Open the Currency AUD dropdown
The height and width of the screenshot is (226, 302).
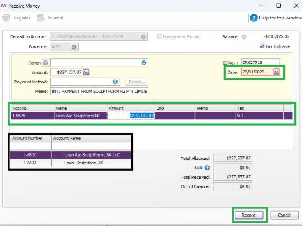[74, 47]
